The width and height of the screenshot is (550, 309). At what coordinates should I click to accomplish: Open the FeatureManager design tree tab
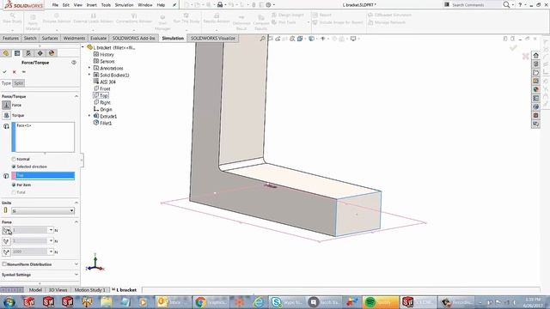[6, 53]
